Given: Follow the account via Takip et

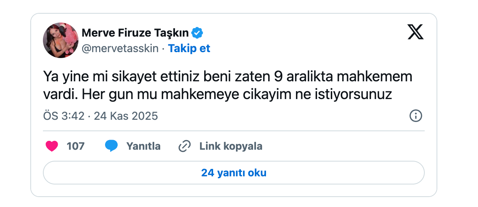Looking at the screenshot, I should pos(189,49).
